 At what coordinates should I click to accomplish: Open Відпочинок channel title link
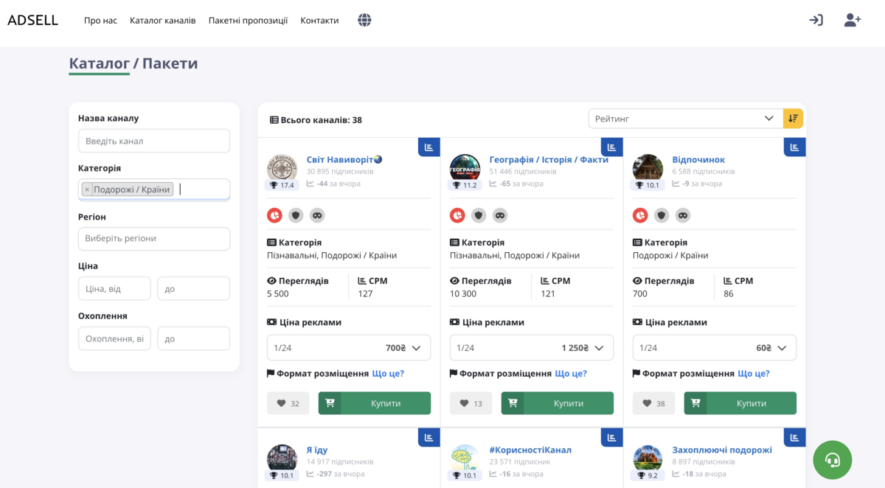(698, 159)
